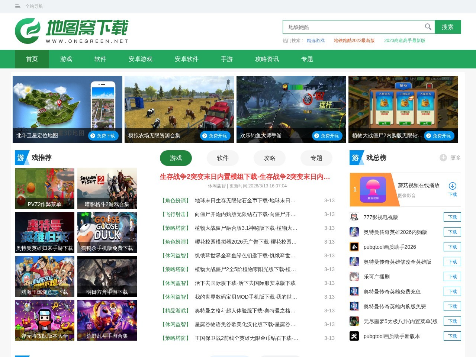Download 奥特曼传奇英雄2026内购版
This screenshot has width=476, height=357.
(452, 232)
